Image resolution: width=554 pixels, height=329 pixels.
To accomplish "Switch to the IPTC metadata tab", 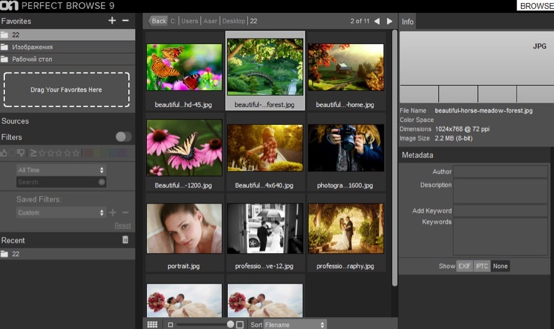I will click(482, 266).
